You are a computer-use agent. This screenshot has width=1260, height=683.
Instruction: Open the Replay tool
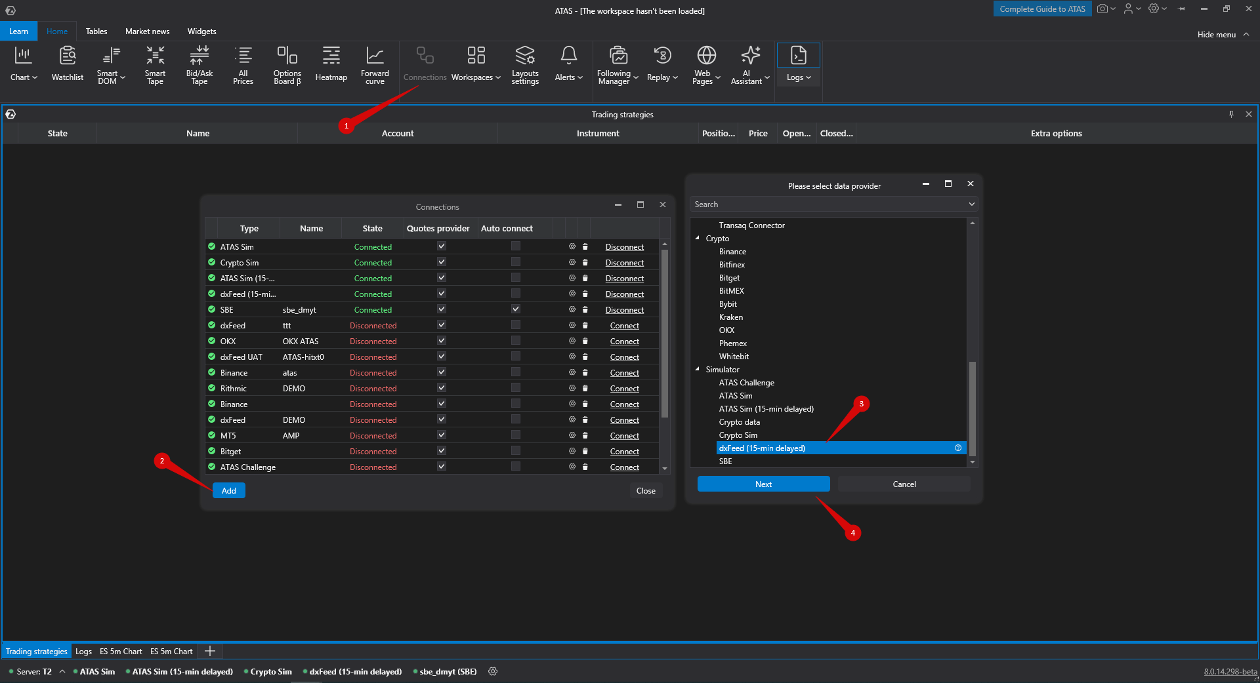pyautogui.click(x=662, y=64)
